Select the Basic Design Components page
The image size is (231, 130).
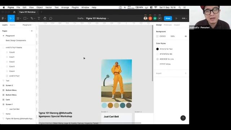click(16, 40)
